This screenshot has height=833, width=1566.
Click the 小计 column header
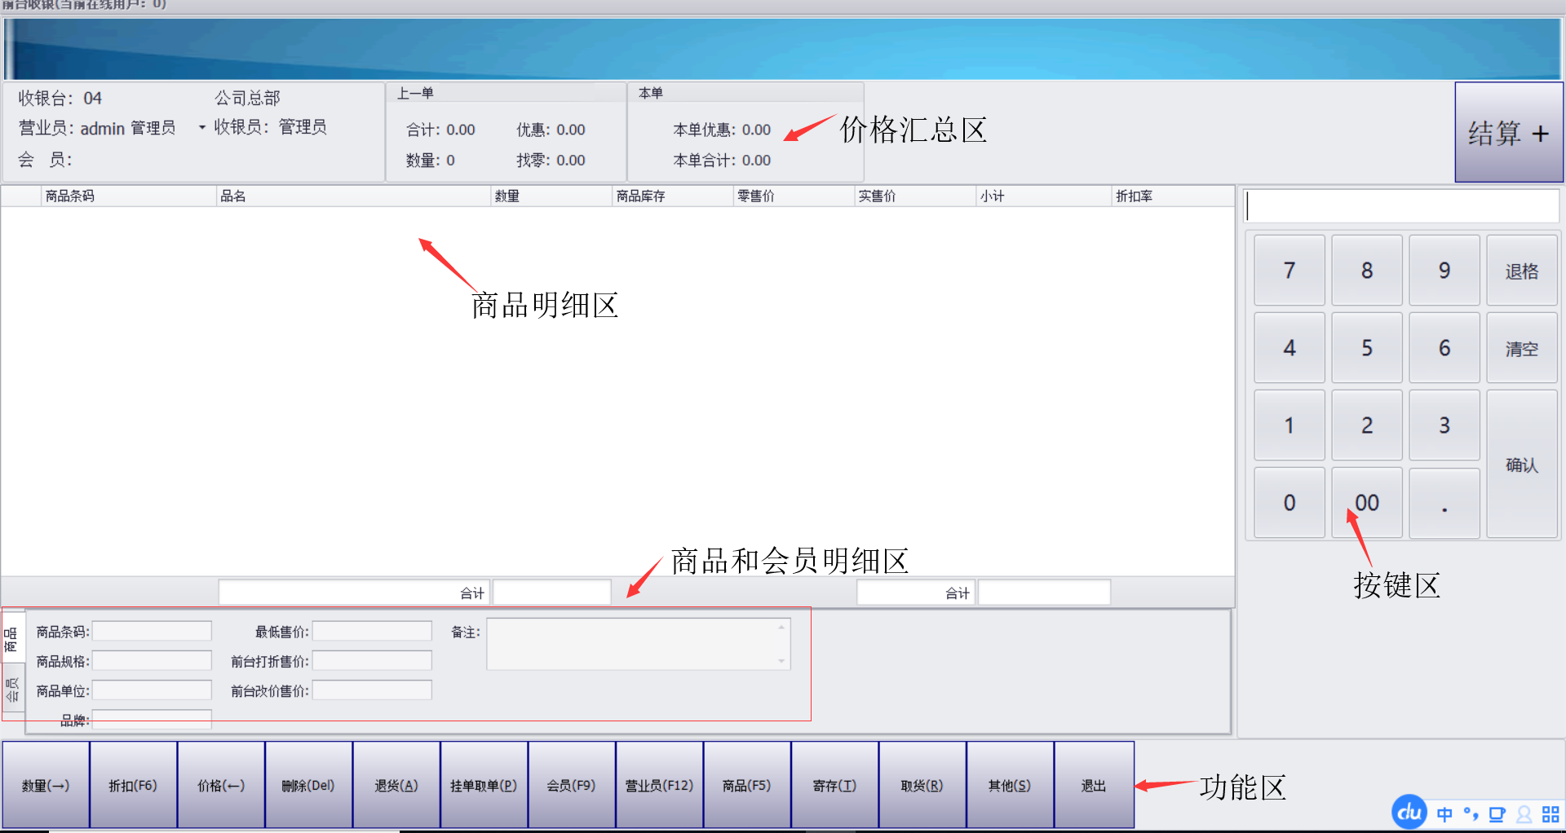(x=1044, y=196)
